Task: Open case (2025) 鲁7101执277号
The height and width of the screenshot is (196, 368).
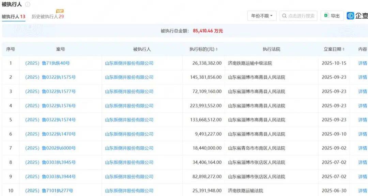Action: click(x=49, y=191)
